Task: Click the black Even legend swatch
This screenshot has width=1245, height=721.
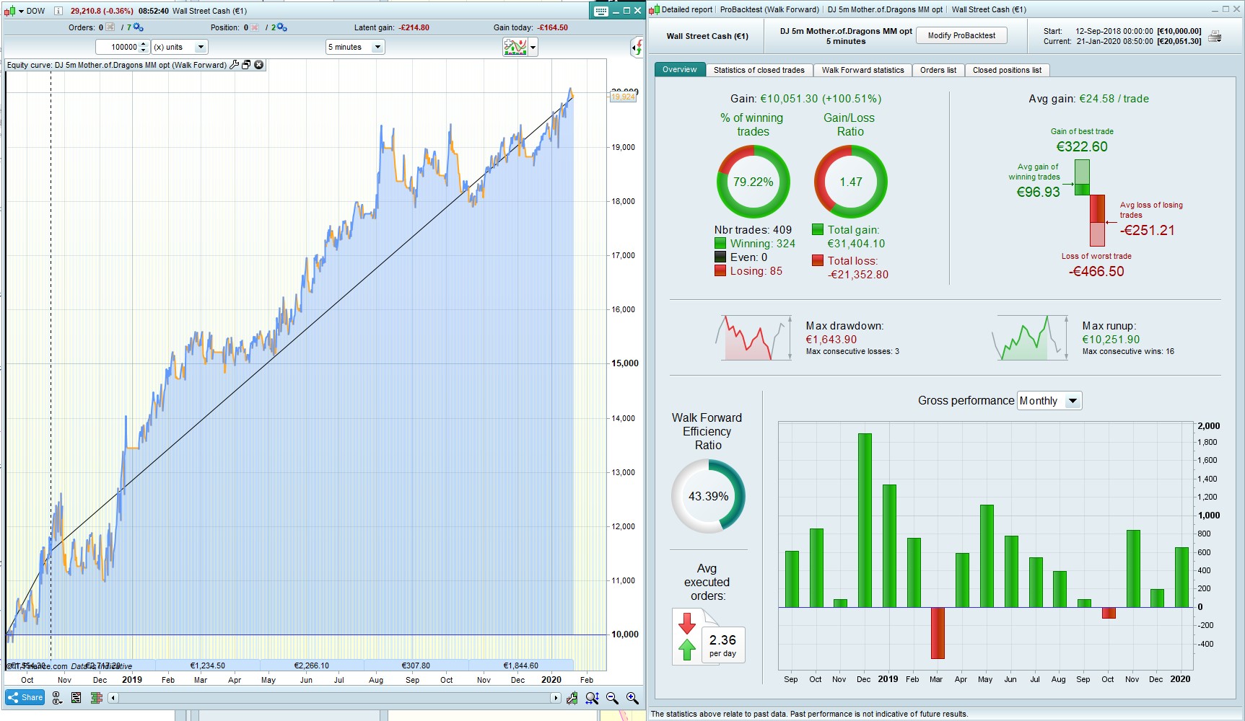Action: point(720,257)
